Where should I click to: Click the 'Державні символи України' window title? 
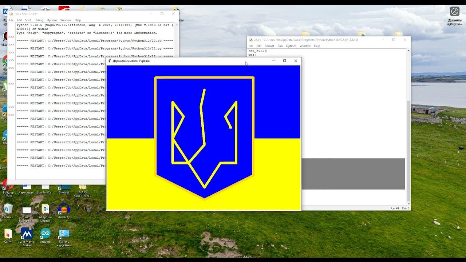click(131, 61)
